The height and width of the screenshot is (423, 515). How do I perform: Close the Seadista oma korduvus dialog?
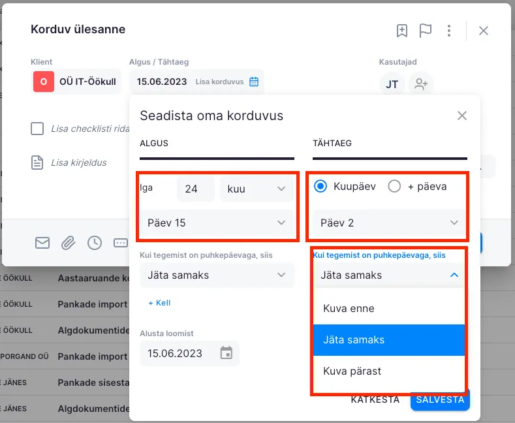click(462, 116)
